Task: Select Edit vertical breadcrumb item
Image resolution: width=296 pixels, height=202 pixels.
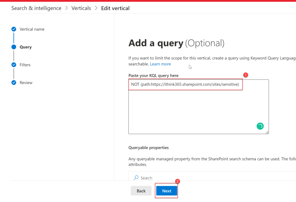Action: point(115,8)
